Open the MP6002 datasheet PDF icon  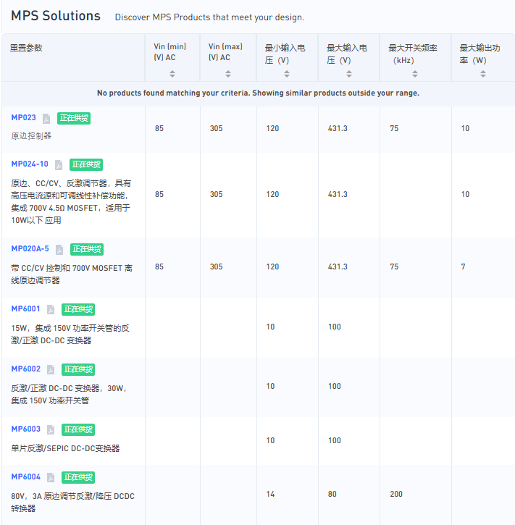[51, 370]
